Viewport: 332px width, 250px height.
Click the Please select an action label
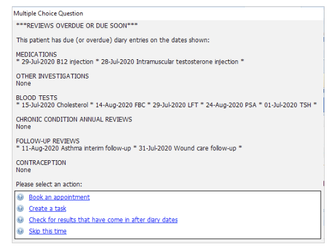[x=49, y=185]
